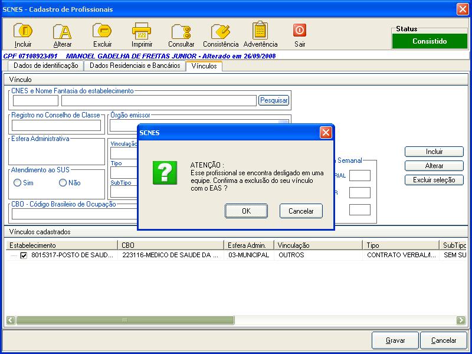Click the Gravar button

pos(395,340)
